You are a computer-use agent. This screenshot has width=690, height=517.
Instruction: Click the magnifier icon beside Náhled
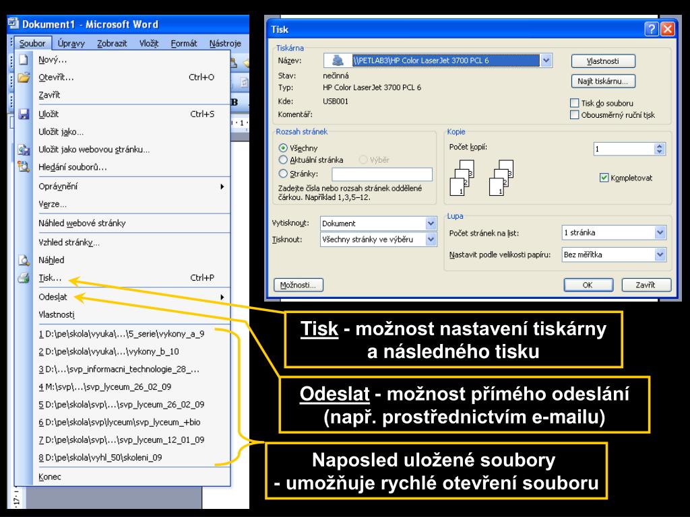24,260
